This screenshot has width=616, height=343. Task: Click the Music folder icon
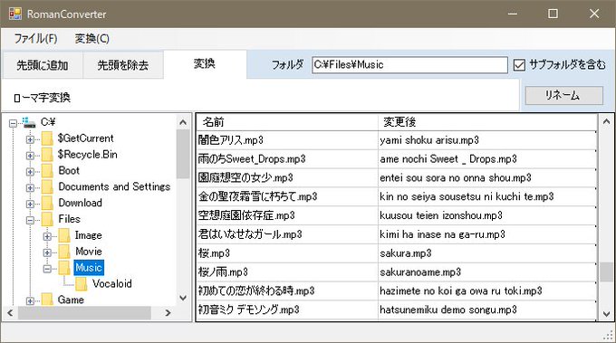pos(64,268)
